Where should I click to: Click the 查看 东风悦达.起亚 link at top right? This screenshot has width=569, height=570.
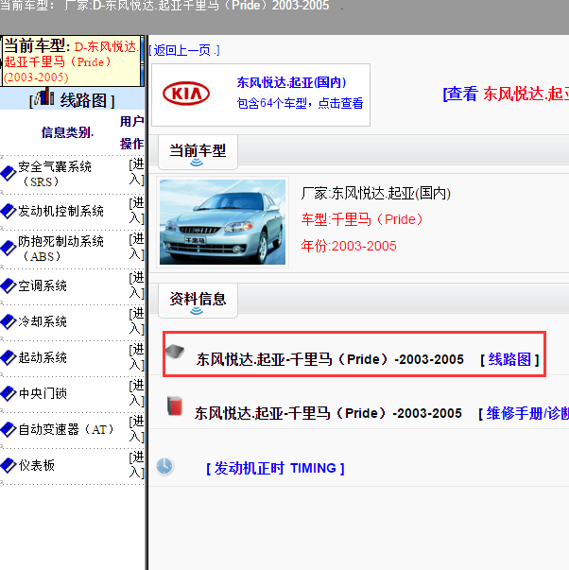coord(506,94)
